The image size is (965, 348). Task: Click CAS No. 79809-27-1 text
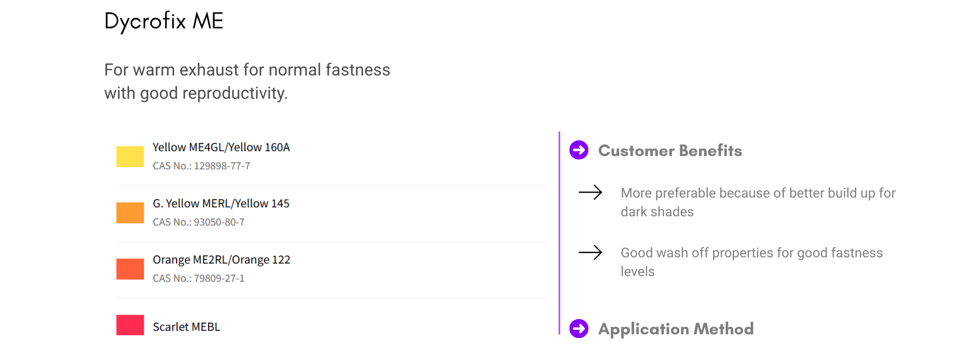coord(198,279)
